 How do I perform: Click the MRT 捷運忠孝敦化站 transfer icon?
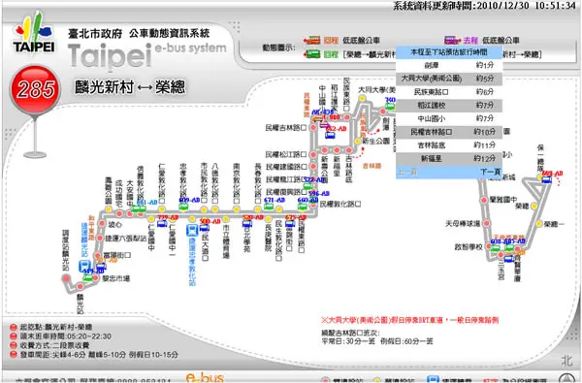[x=192, y=231]
